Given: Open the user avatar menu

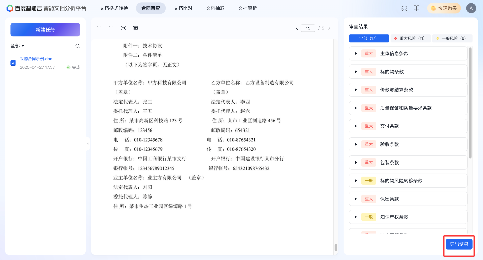Looking at the screenshot, I should coord(471,8).
